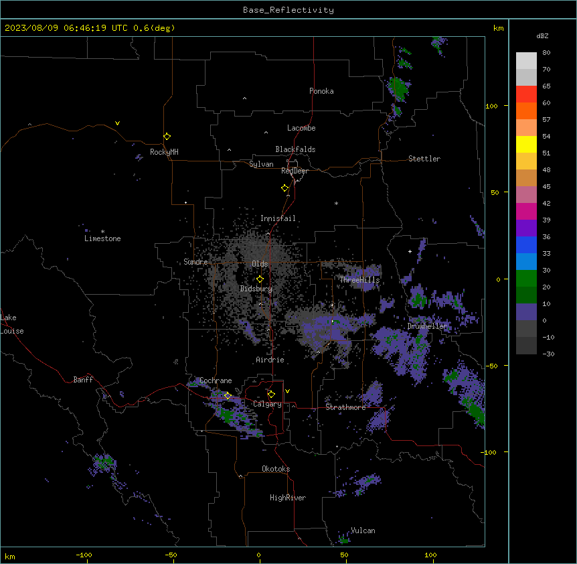Click the Sundre label
The image size is (577, 564).
[195, 262]
